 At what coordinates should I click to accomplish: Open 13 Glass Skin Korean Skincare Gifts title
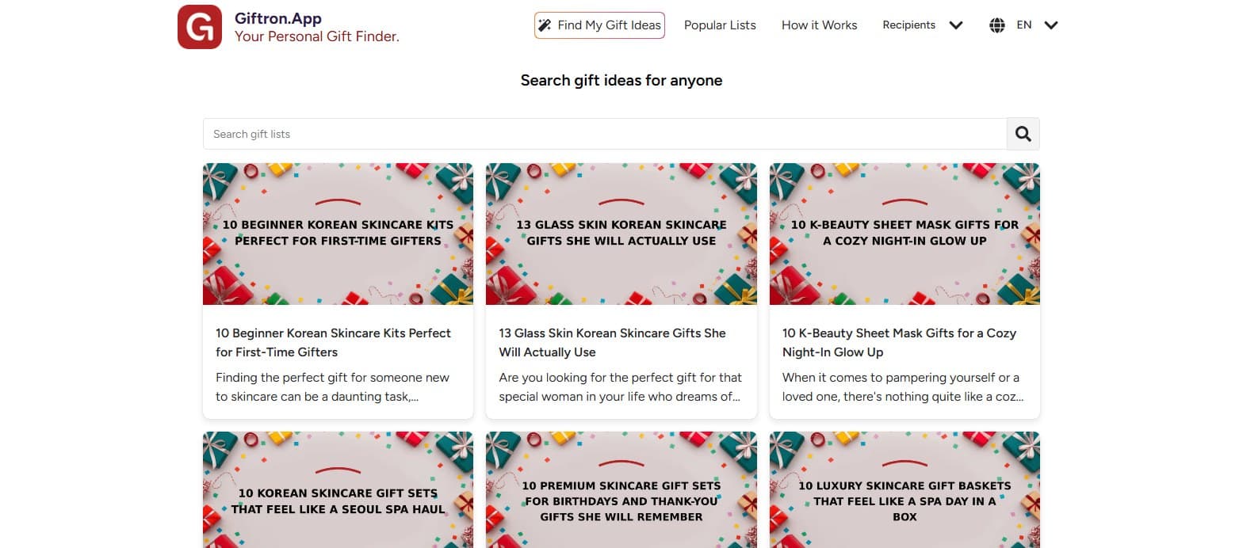[612, 342]
